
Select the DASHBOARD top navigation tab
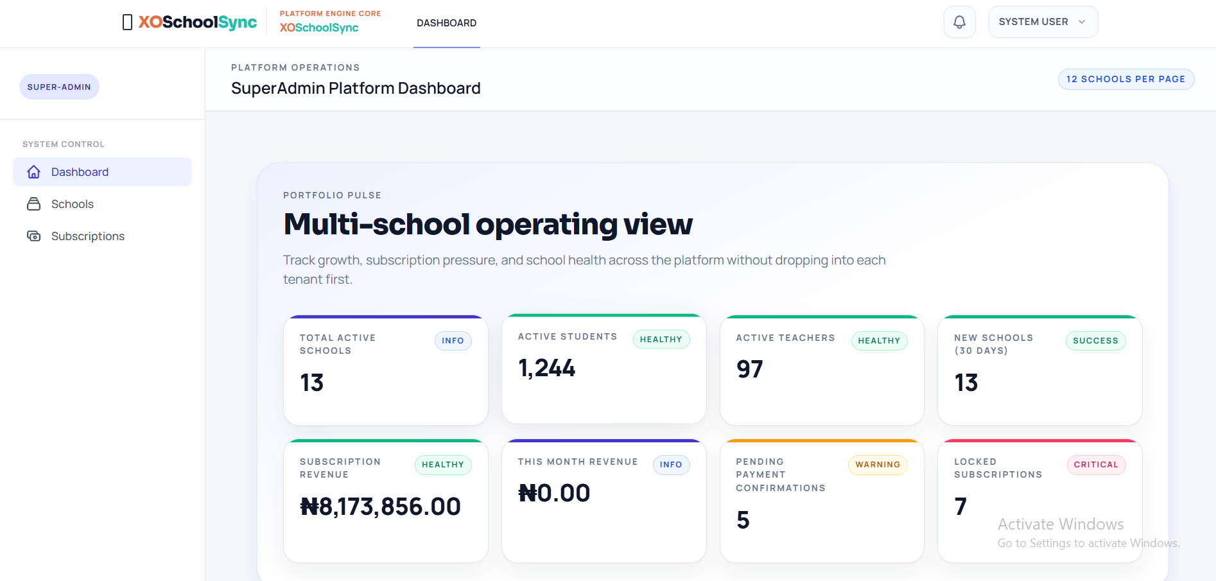point(447,23)
